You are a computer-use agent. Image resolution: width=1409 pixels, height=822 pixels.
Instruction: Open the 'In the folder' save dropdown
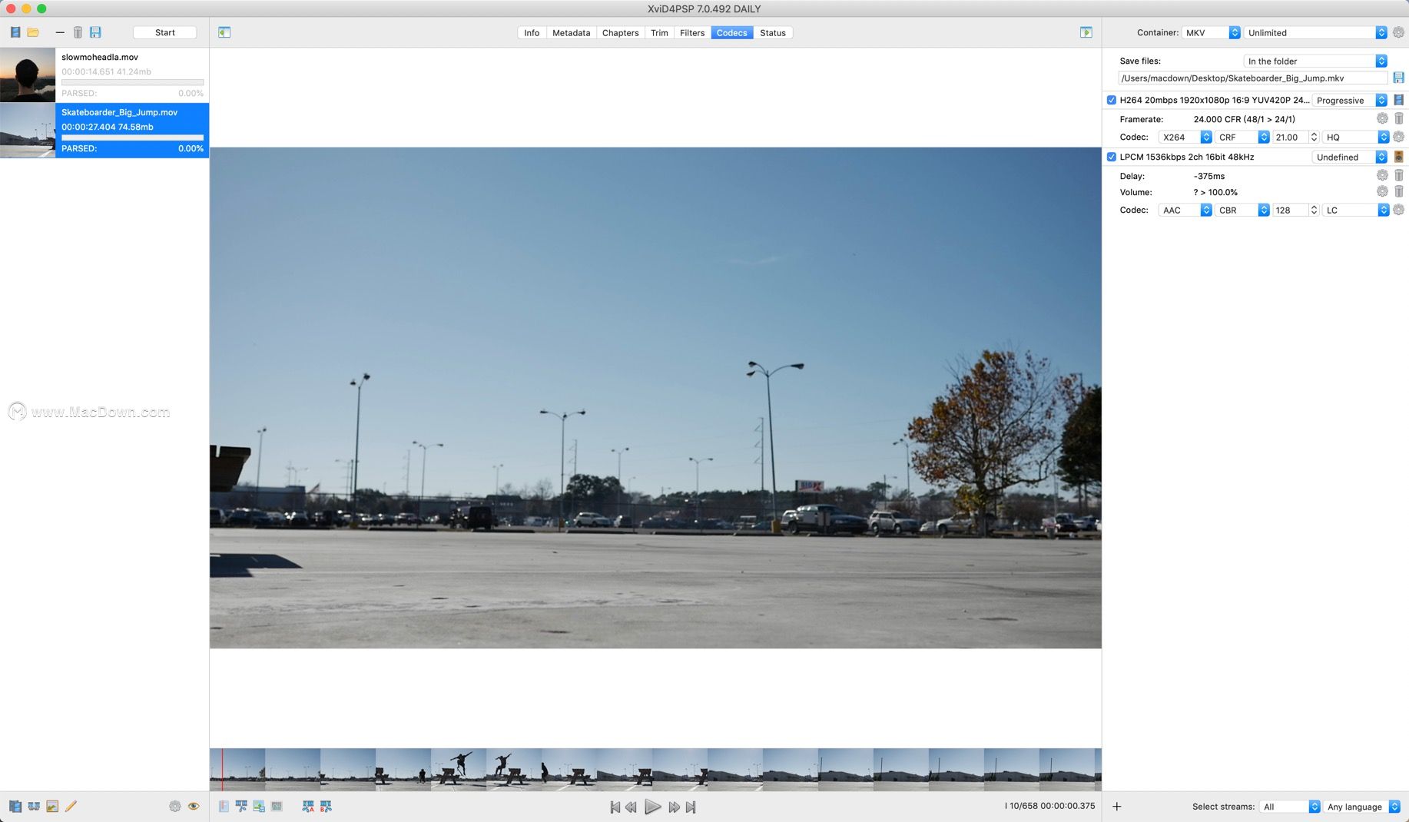(1315, 61)
